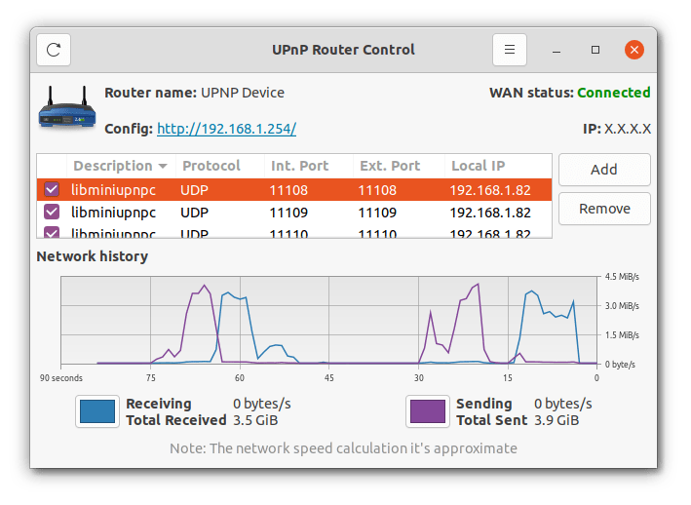Maximize the UPnP Router Control window
The width and height of the screenshot is (691, 505).
click(595, 50)
